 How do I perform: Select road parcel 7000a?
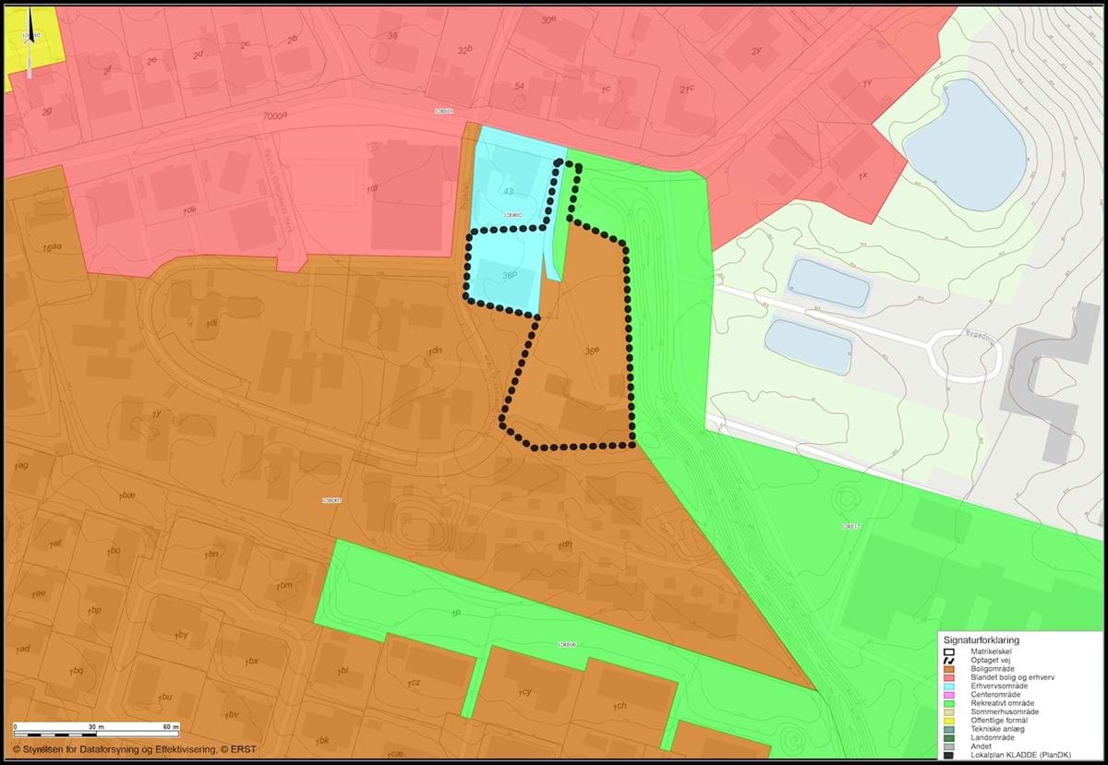(275, 117)
